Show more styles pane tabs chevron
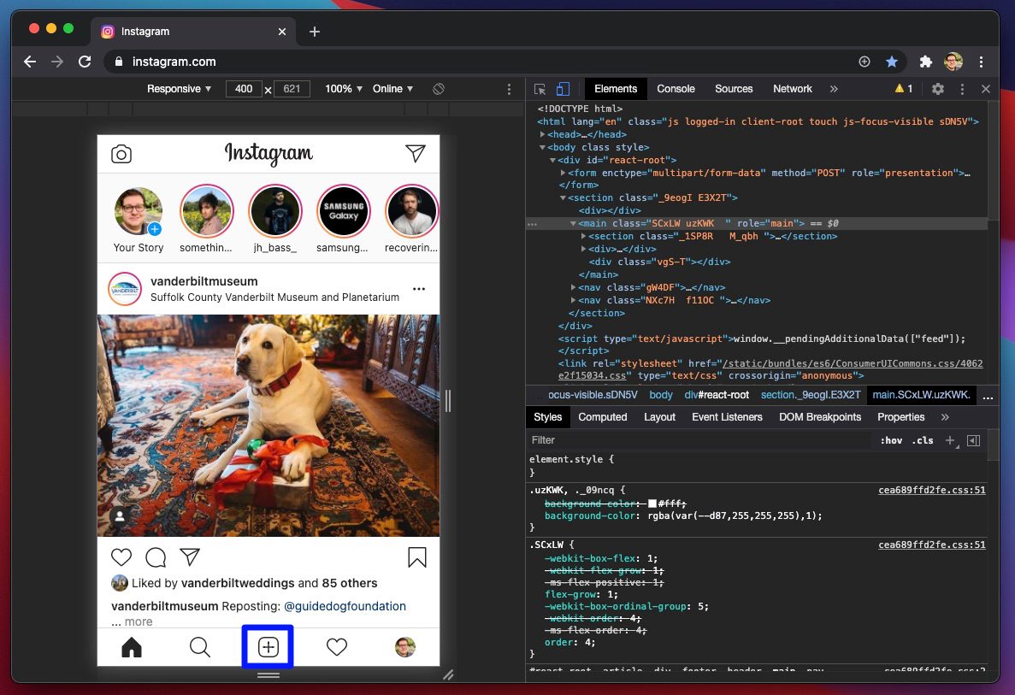The height and width of the screenshot is (695, 1015). tap(945, 417)
